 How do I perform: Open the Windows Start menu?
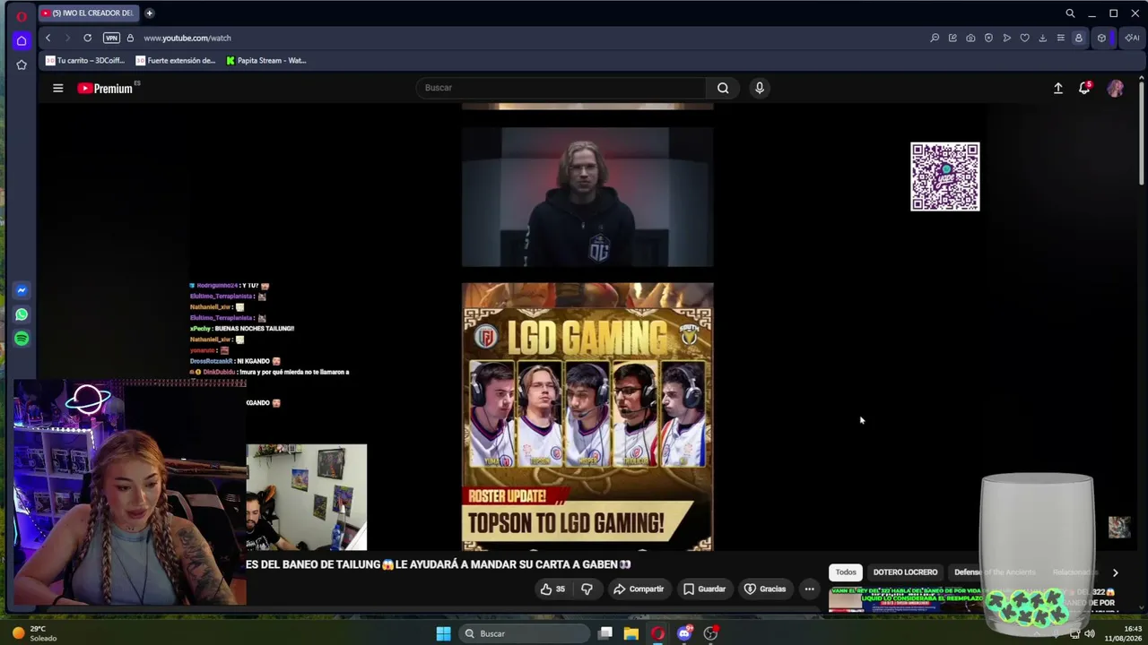443,633
